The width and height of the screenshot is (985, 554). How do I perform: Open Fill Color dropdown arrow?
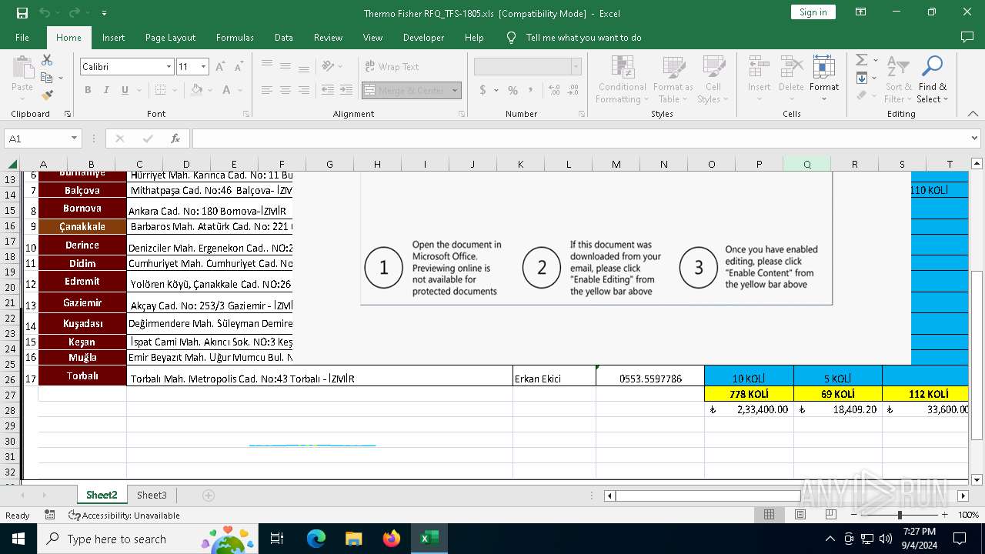click(209, 90)
